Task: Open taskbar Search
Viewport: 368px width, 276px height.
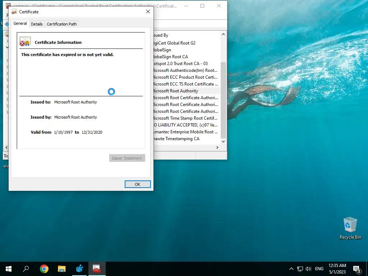Action: pos(26,269)
